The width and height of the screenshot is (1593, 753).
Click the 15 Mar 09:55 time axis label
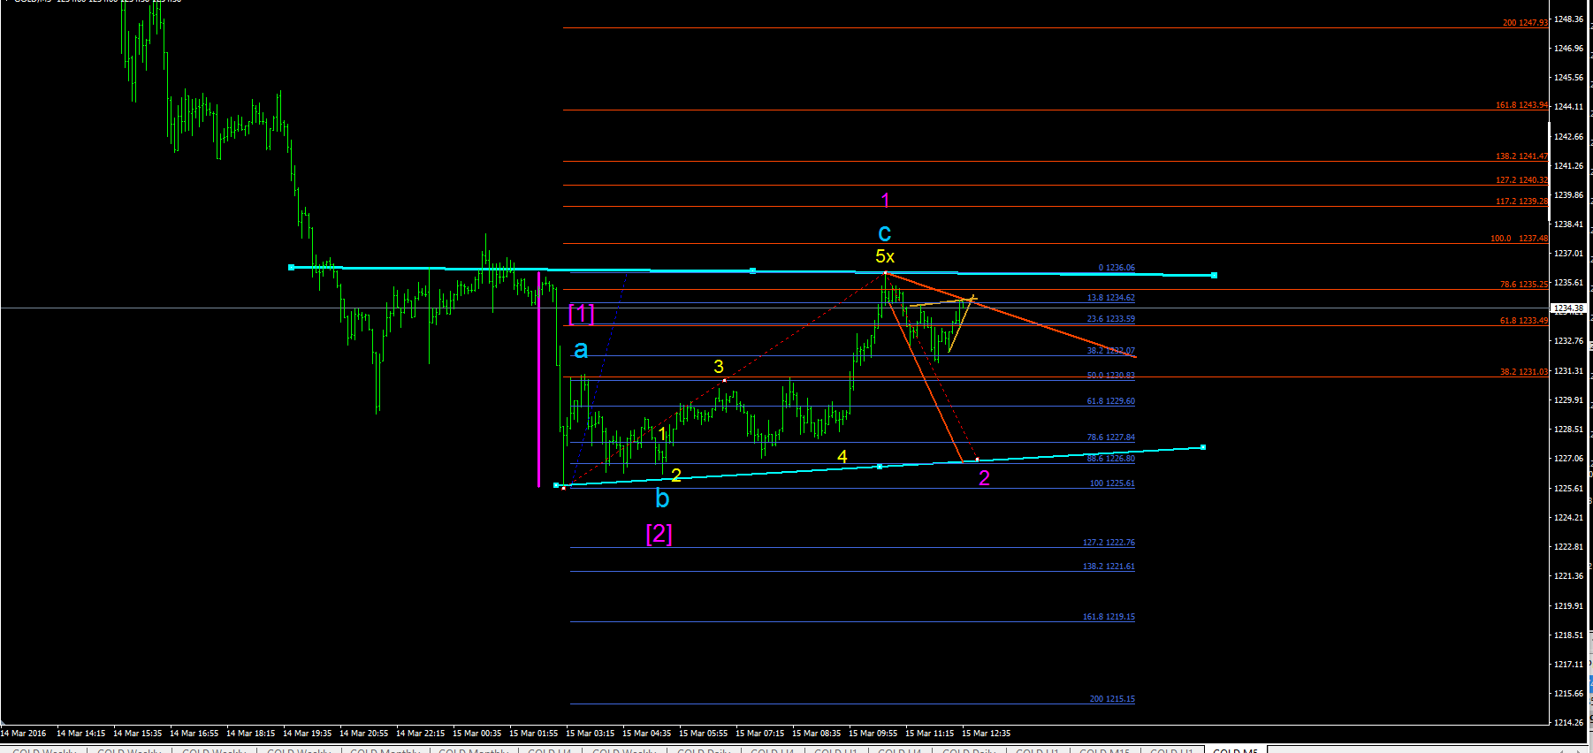tap(873, 734)
